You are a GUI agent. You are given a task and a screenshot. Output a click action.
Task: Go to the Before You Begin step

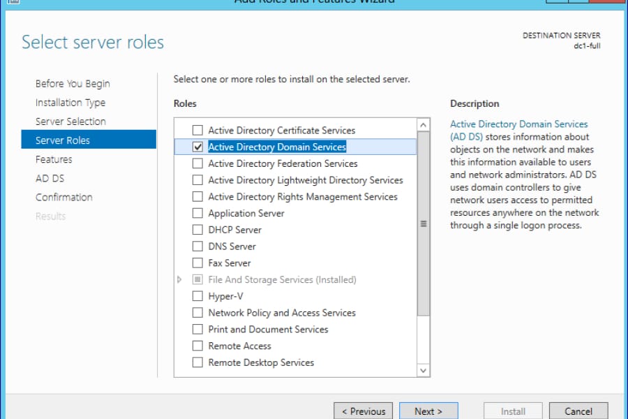point(73,84)
